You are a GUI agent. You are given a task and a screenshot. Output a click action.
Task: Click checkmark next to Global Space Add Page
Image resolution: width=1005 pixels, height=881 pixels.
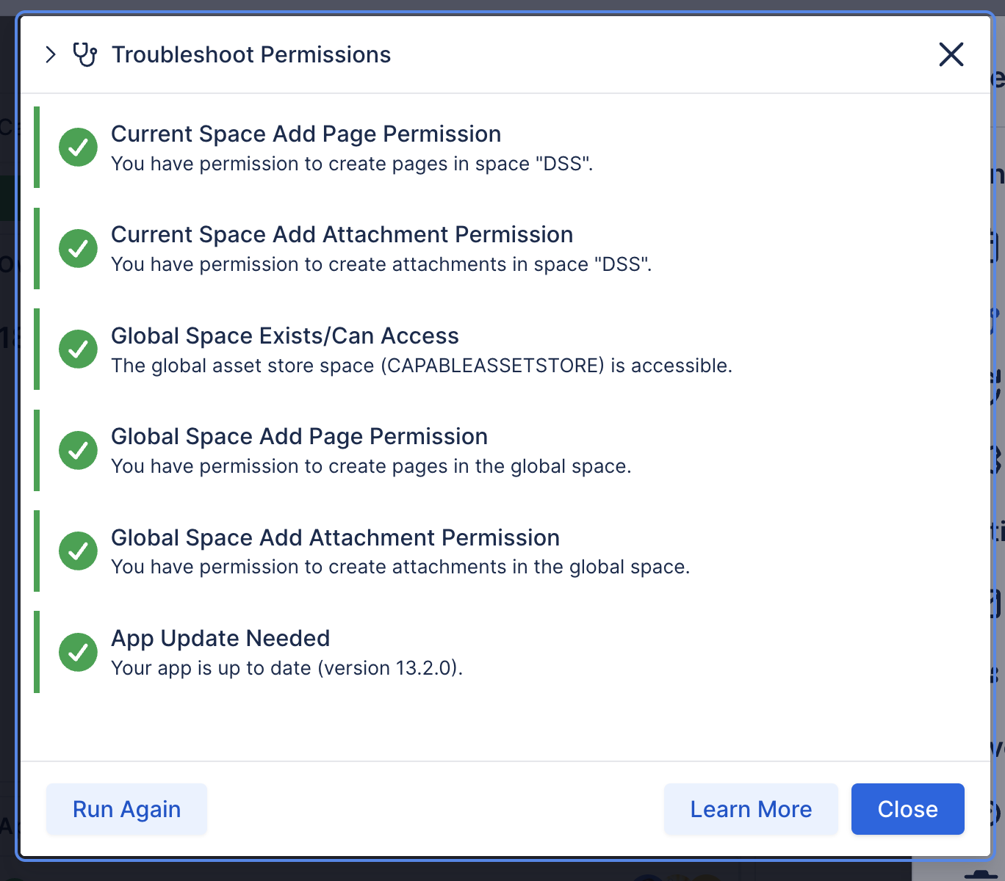(78, 450)
